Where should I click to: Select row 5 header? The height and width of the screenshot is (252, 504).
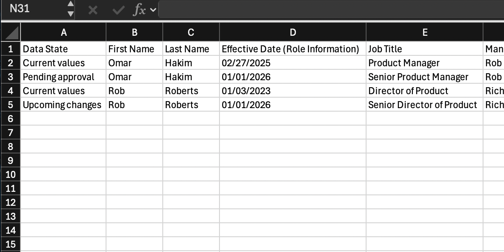[11, 105]
